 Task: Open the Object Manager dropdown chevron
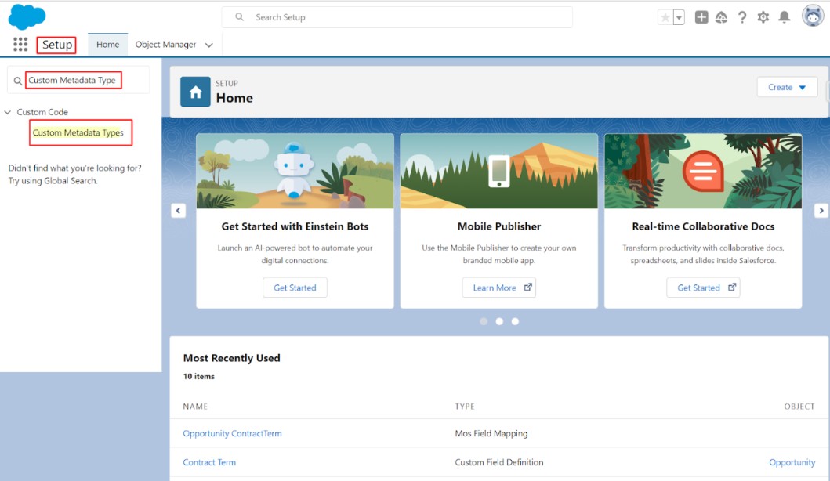point(208,45)
